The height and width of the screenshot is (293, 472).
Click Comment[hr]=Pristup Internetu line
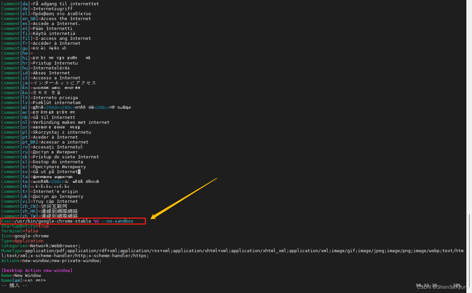(x=39, y=63)
